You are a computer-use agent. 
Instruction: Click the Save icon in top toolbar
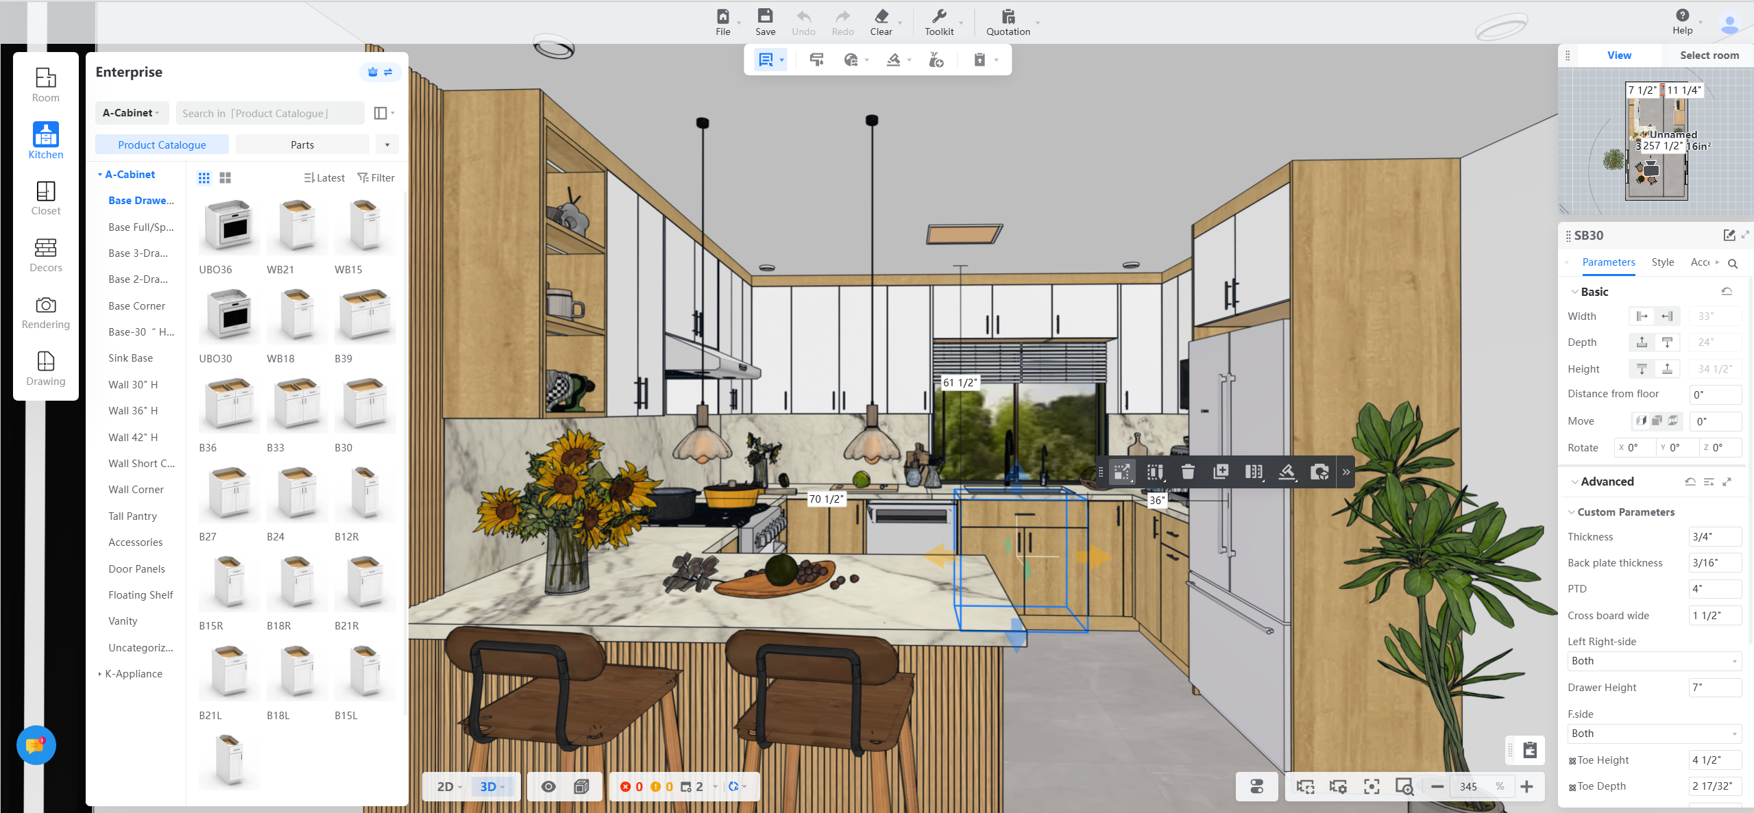coord(765,22)
